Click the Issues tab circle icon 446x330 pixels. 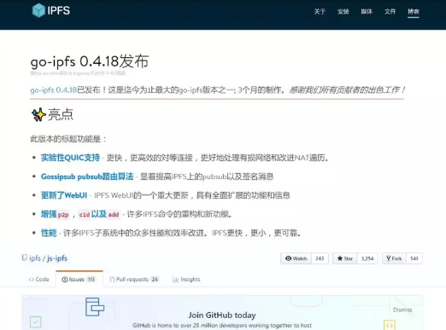coord(65,280)
